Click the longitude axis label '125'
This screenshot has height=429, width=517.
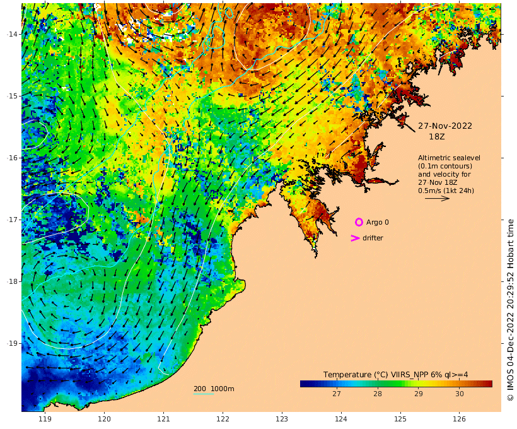tap(400, 419)
